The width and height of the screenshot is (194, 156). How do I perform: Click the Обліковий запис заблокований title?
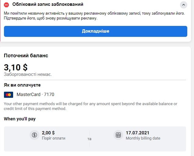click(x=48, y=4)
